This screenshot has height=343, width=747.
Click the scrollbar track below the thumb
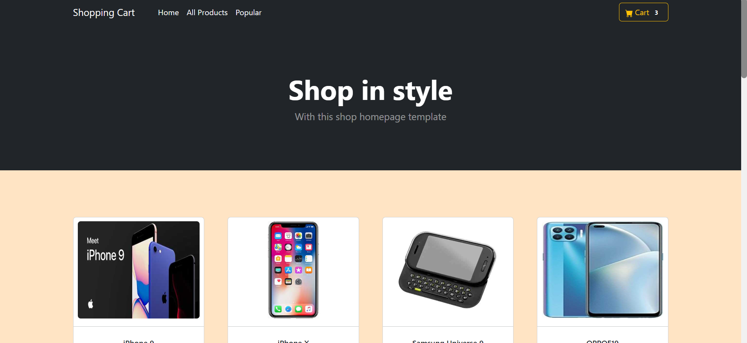click(744, 210)
